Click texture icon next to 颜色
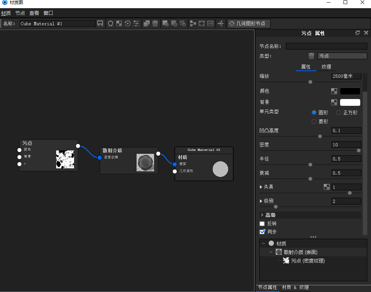 click(334, 91)
